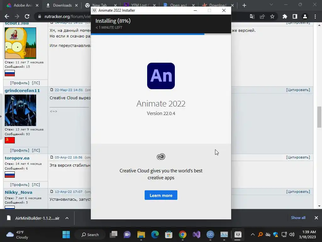The width and height of the screenshot is (322, 242).
Task: Open the translate page icon
Action: 252,16
